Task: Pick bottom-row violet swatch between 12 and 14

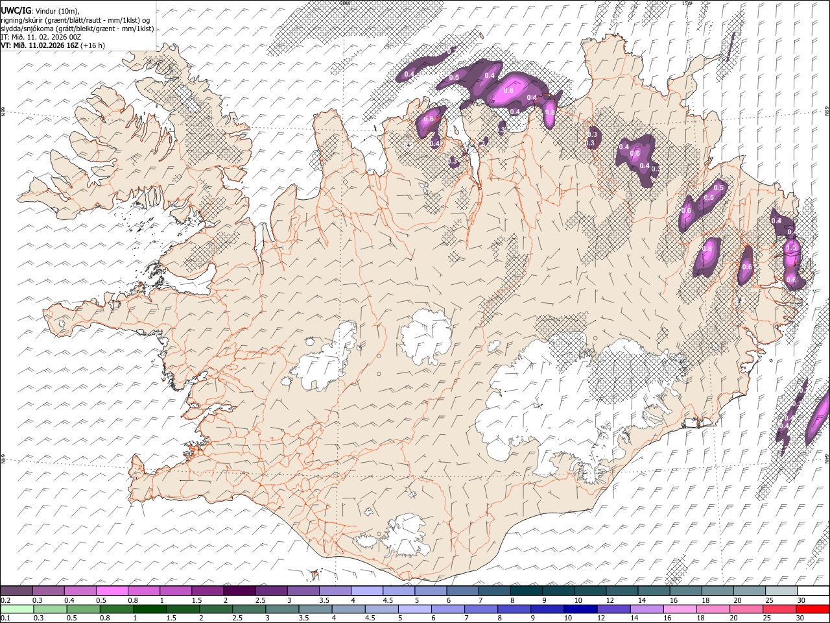Action: click(614, 609)
